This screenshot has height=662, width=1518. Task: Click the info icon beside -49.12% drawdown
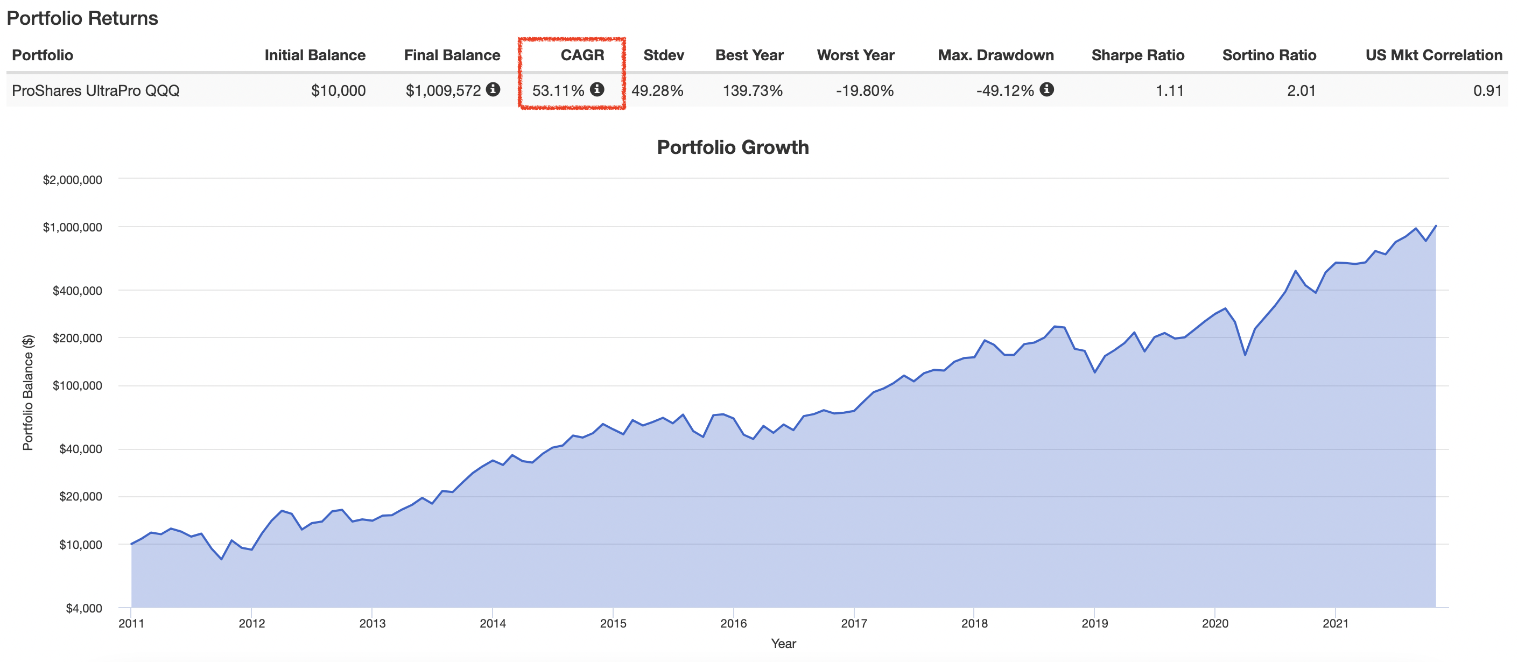click(x=1046, y=89)
